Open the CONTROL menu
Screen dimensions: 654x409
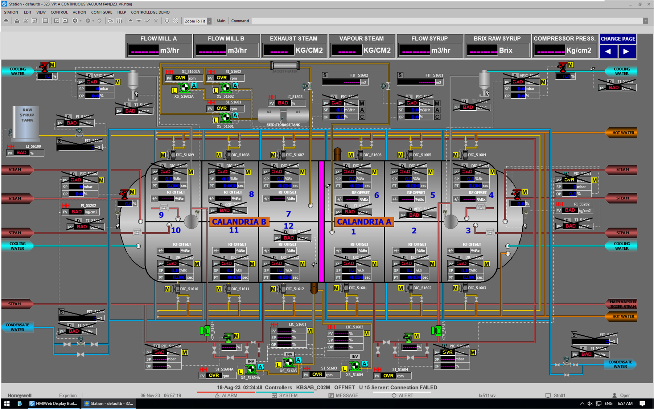click(59, 12)
